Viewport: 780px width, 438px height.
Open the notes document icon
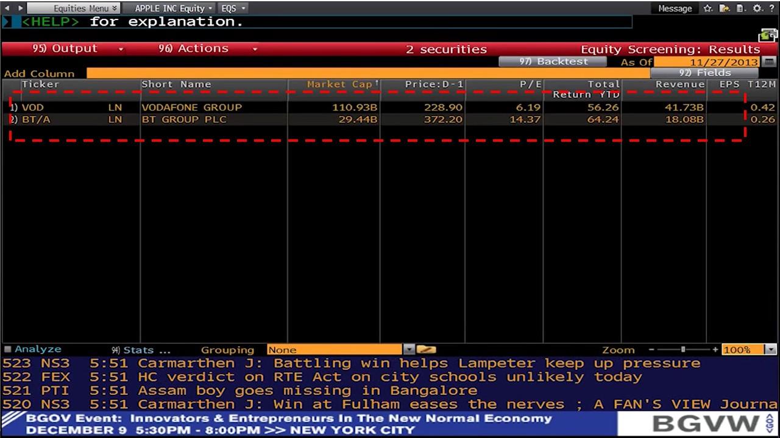click(x=739, y=9)
